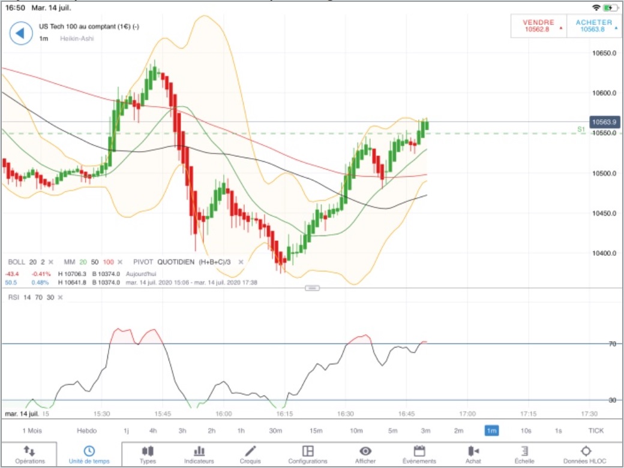Screen dimensions: 624x468
Task: Open the Types chart style icon
Action: click(x=148, y=455)
